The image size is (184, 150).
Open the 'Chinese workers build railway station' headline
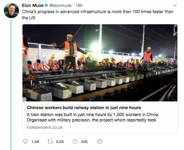(84, 108)
